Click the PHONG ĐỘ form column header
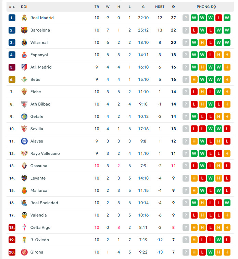This screenshot has width=238, height=259. 206,7
